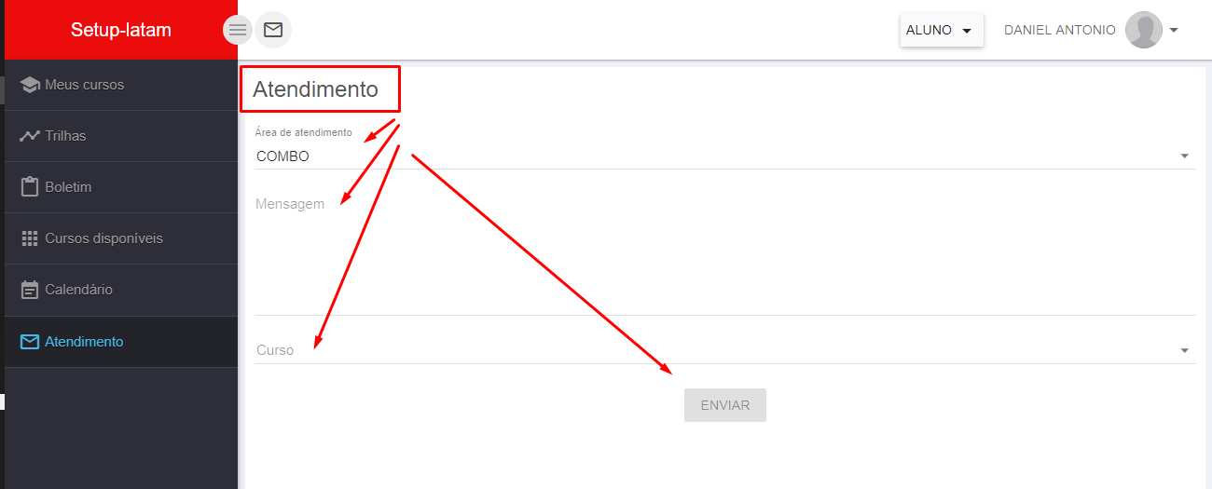The height and width of the screenshot is (489, 1212).
Task: Click the Setup-latam brand logo
Action: pyautogui.click(x=121, y=30)
